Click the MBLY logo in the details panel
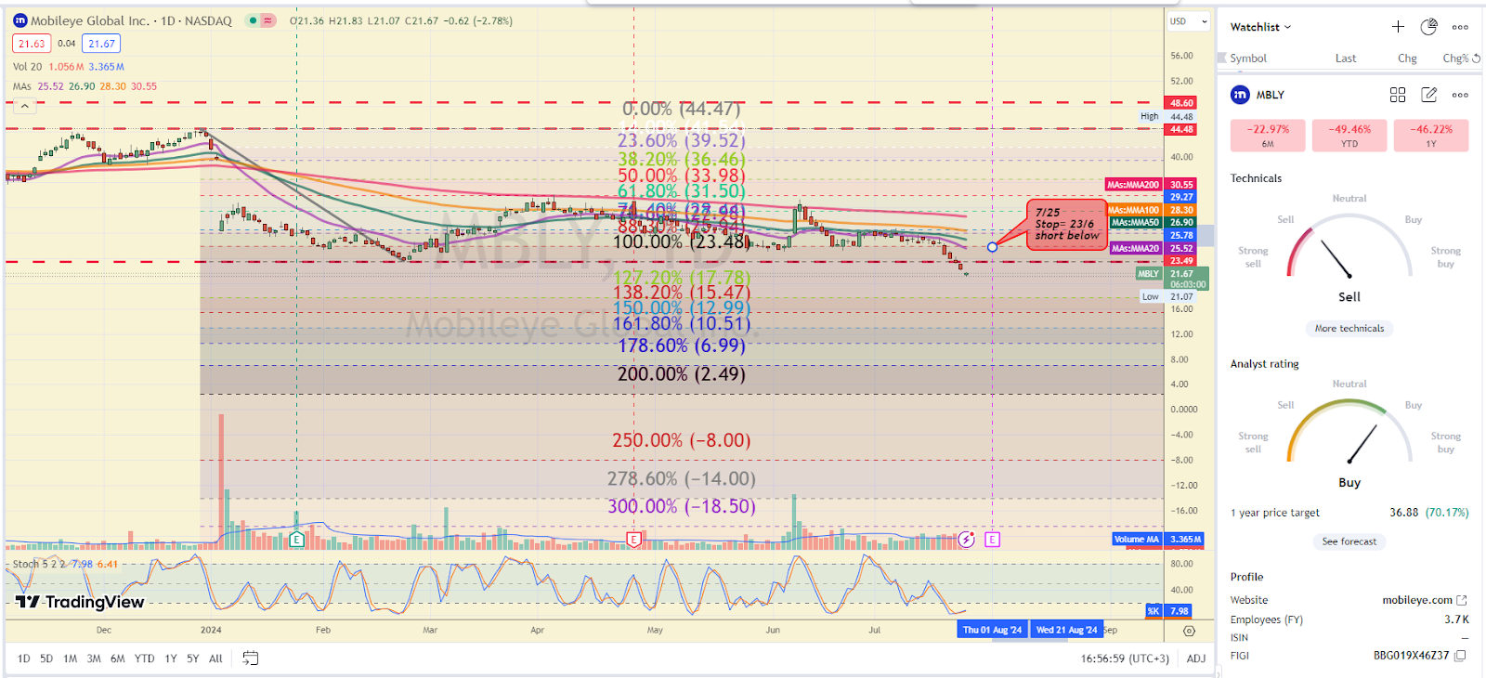1486x678 pixels. 1240,95
